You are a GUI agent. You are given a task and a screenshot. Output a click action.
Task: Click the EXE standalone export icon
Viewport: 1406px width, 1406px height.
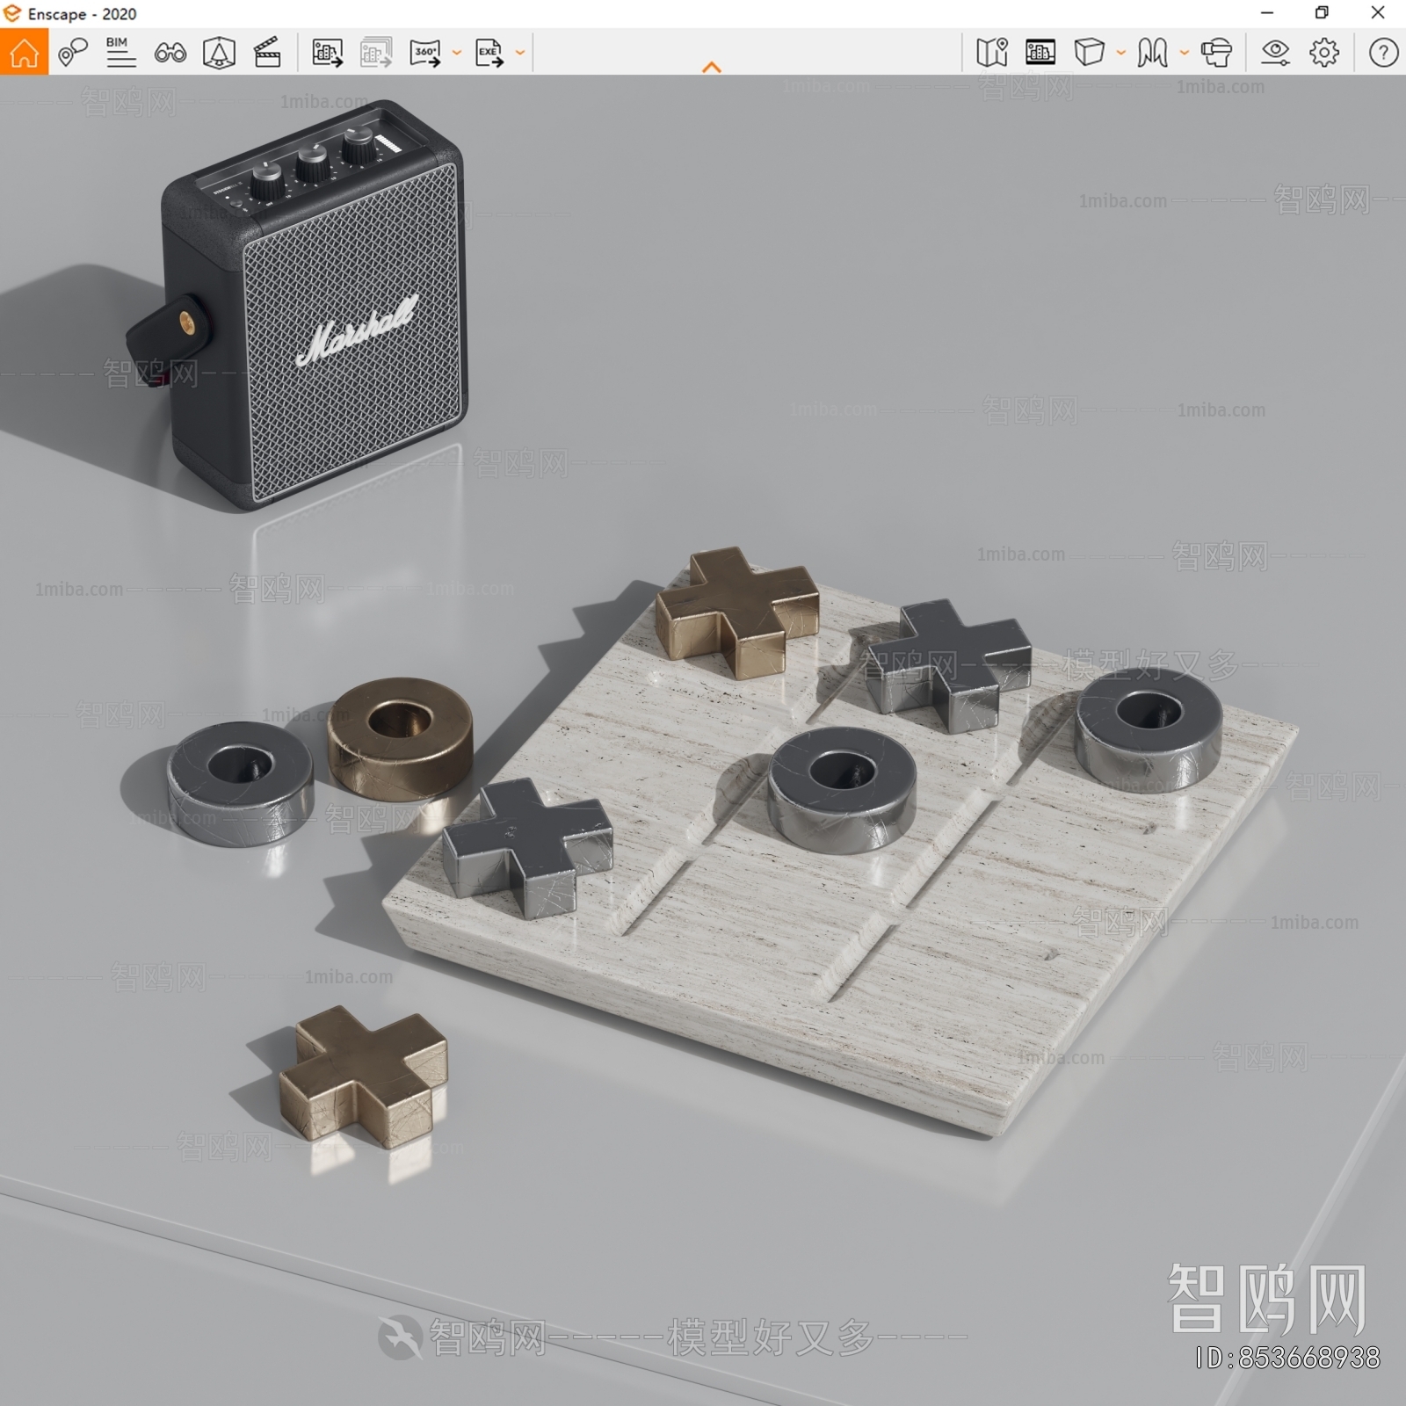[x=489, y=53]
